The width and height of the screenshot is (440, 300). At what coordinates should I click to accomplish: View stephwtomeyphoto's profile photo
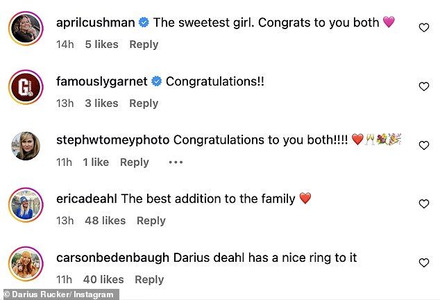[x=27, y=145]
